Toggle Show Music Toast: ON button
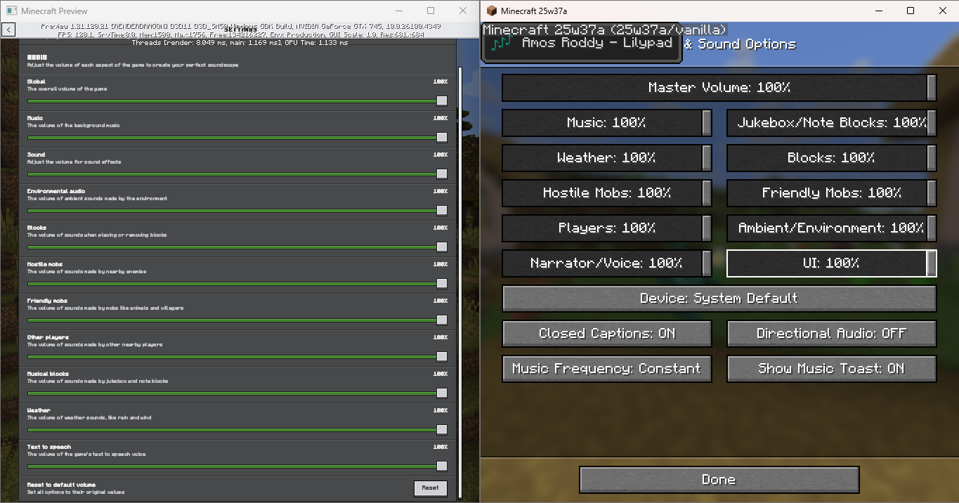 tap(831, 369)
